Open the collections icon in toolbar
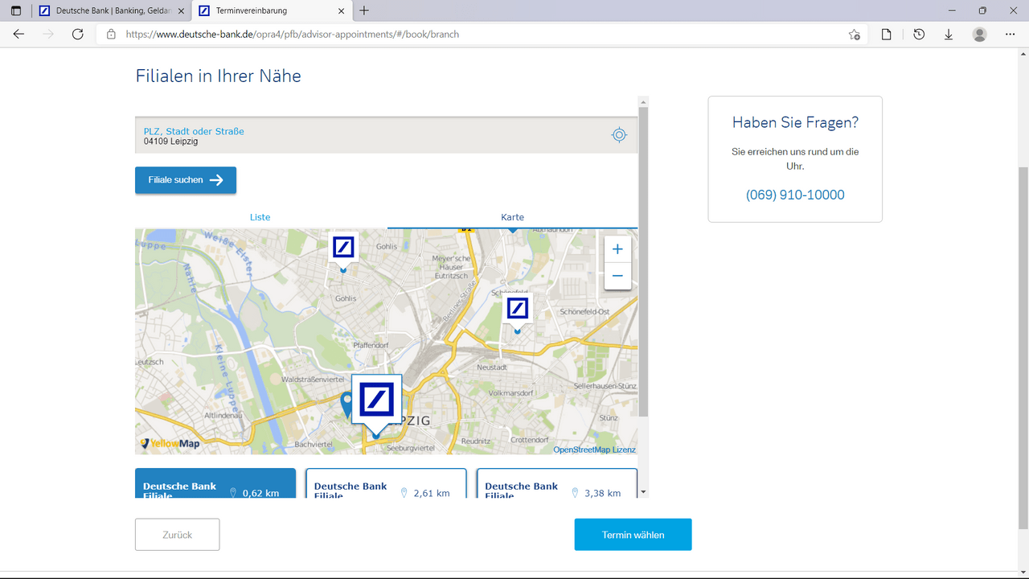The width and height of the screenshot is (1029, 579). (887, 35)
